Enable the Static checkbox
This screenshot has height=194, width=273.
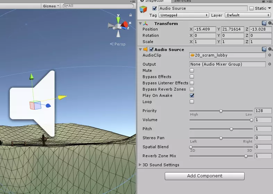coord(251,8)
